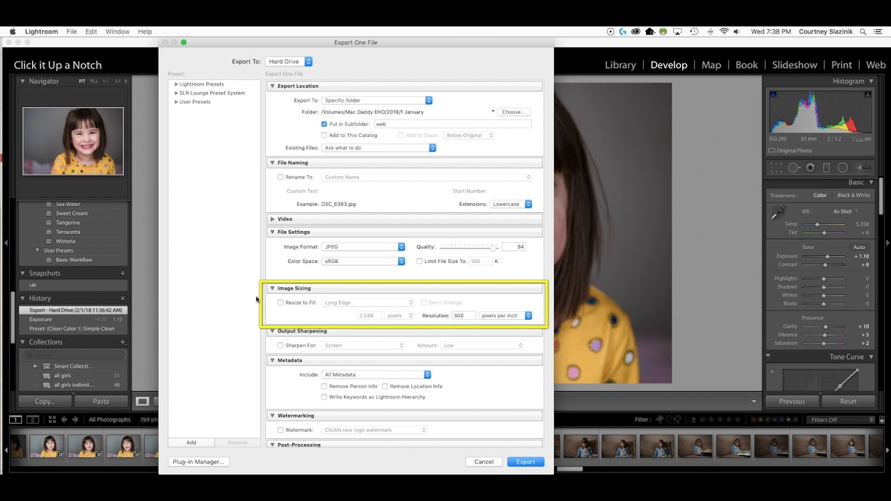Open Plug-in Manager
891x501 pixels.
coord(198,461)
